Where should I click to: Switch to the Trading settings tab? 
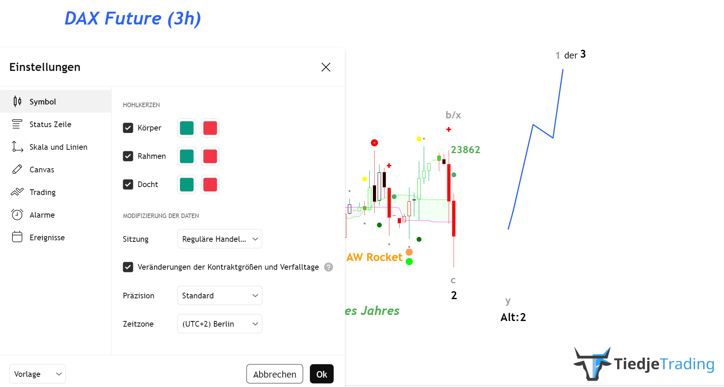(43, 192)
